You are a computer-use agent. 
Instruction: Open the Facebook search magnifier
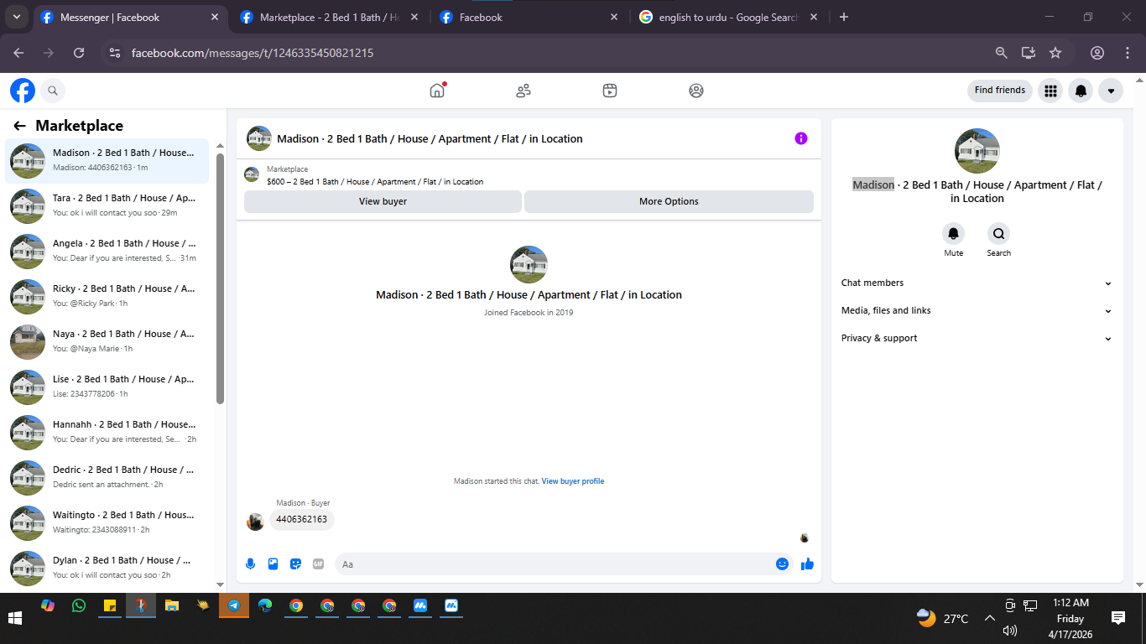(x=52, y=91)
